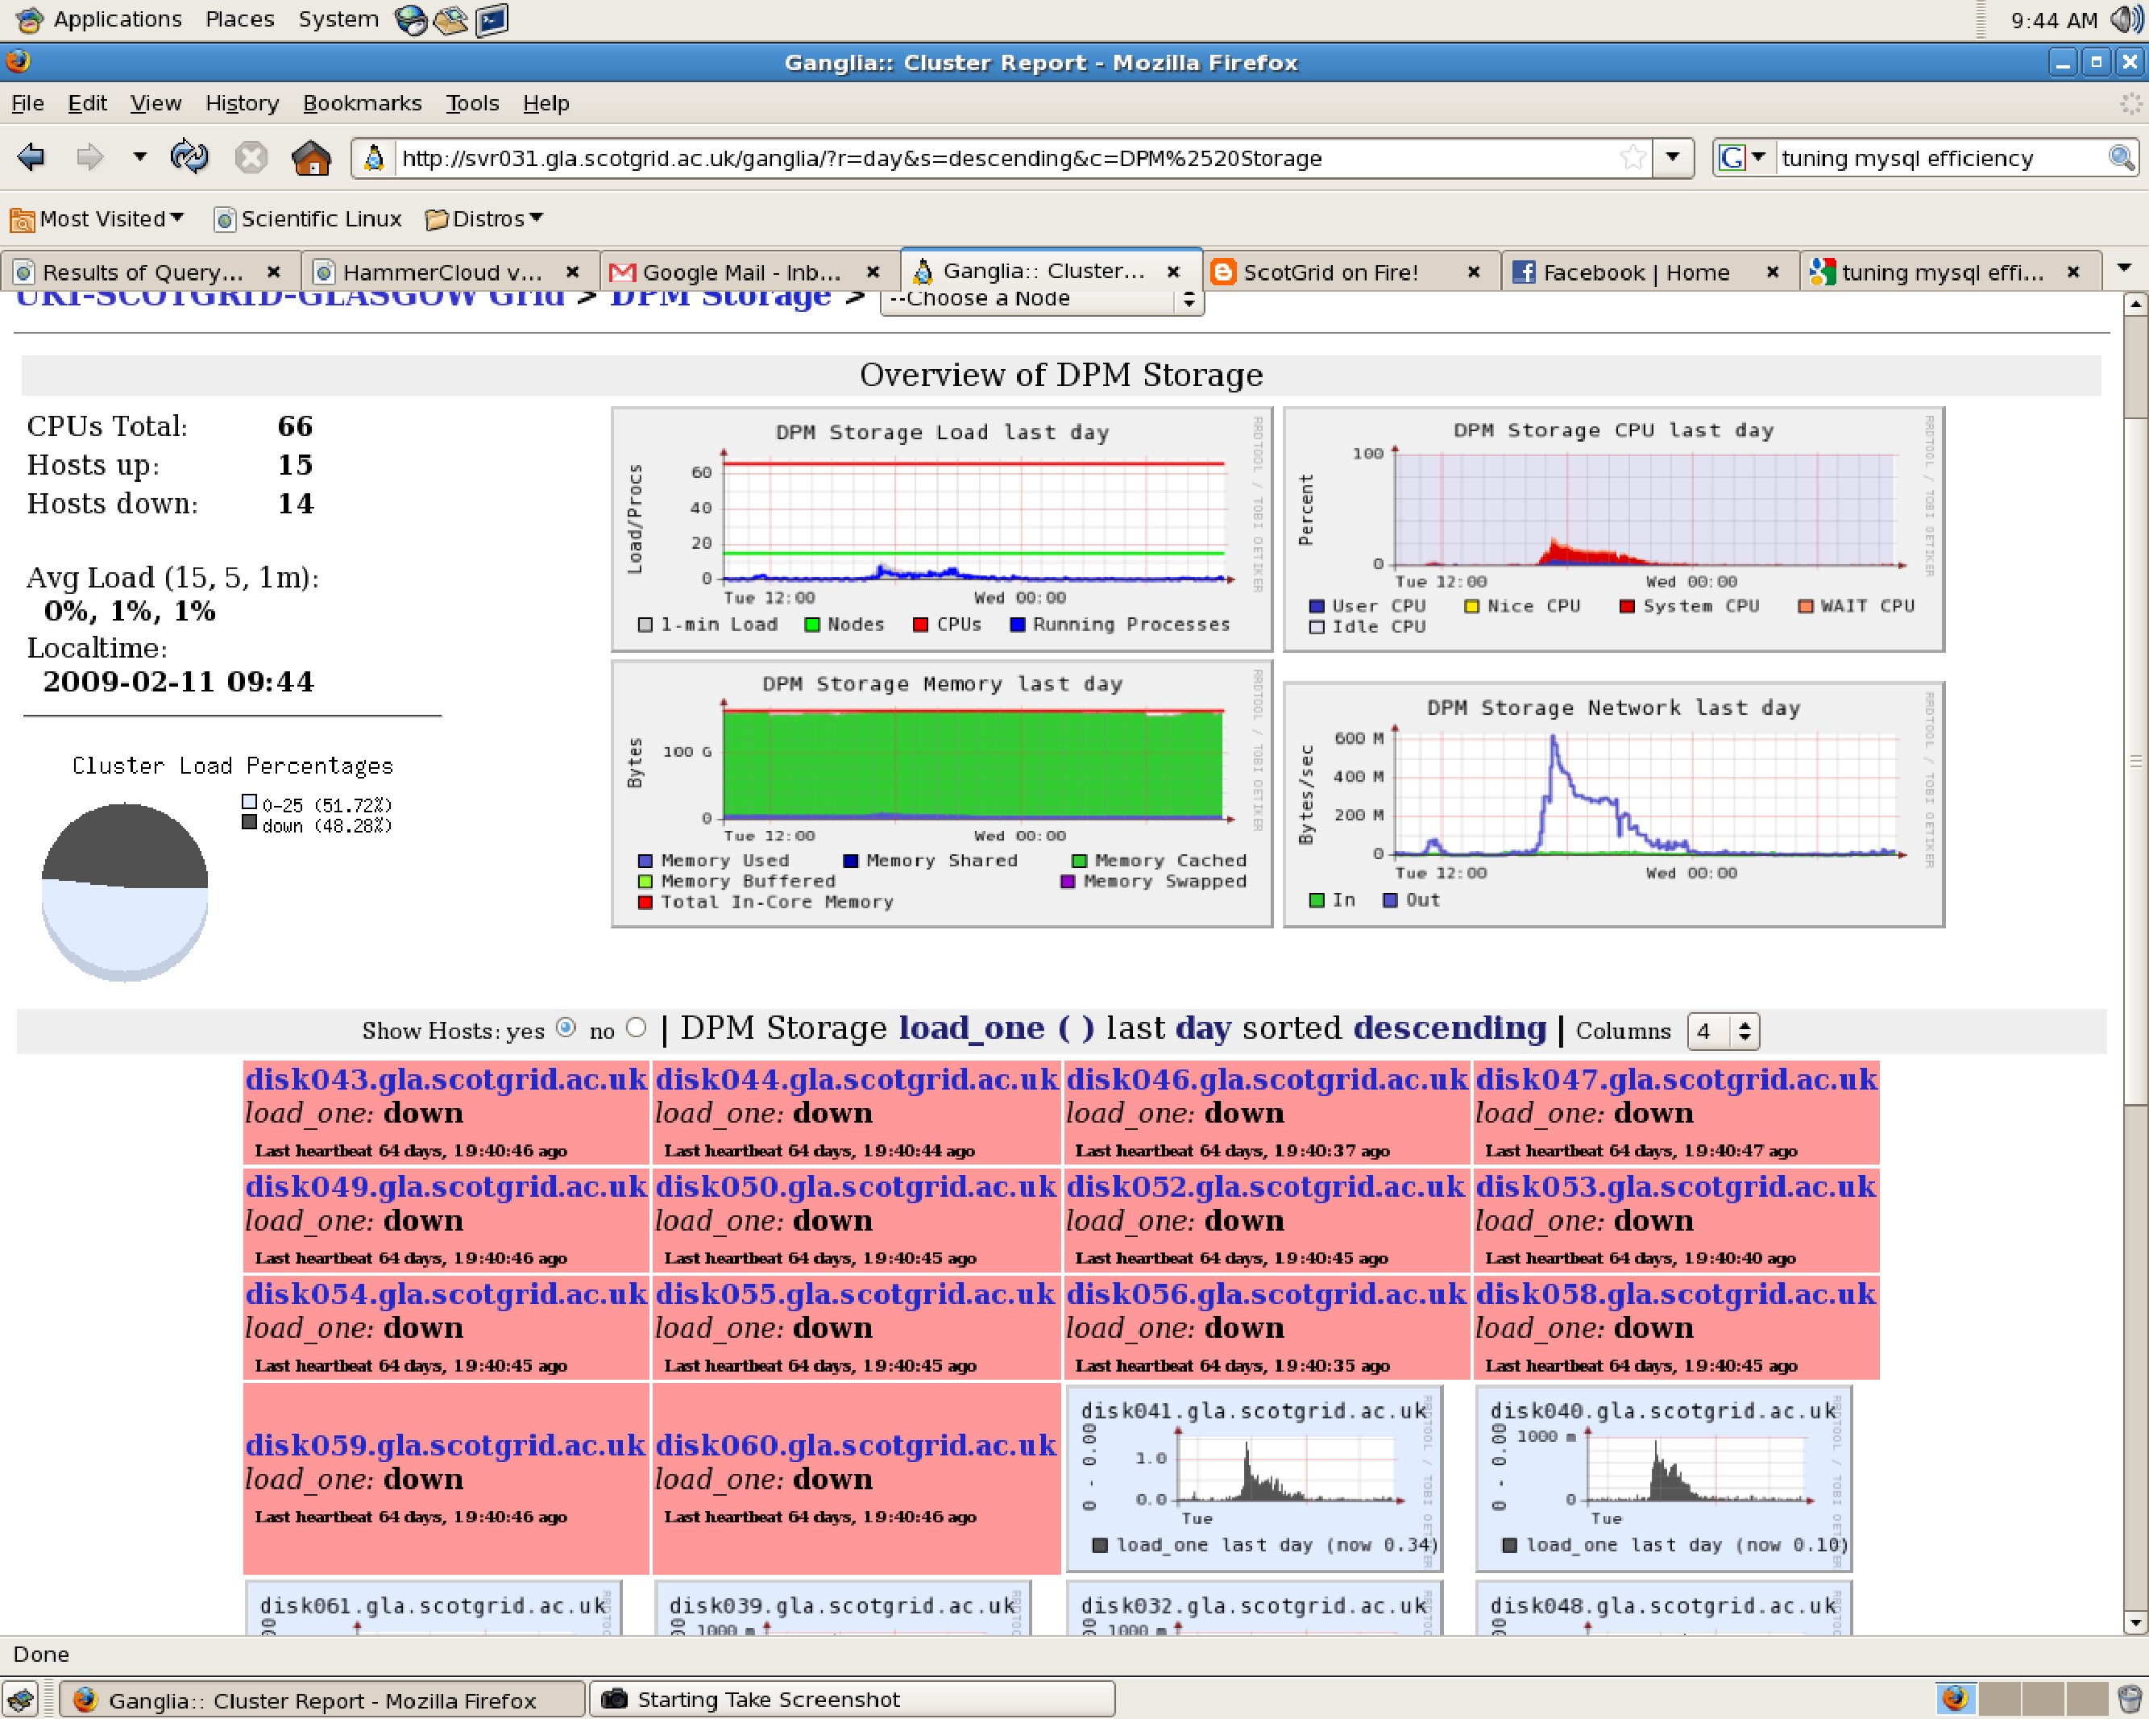The height and width of the screenshot is (1719, 2149).
Task: Expand the URL bar history dropdown
Action: [x=1674, y=157]
